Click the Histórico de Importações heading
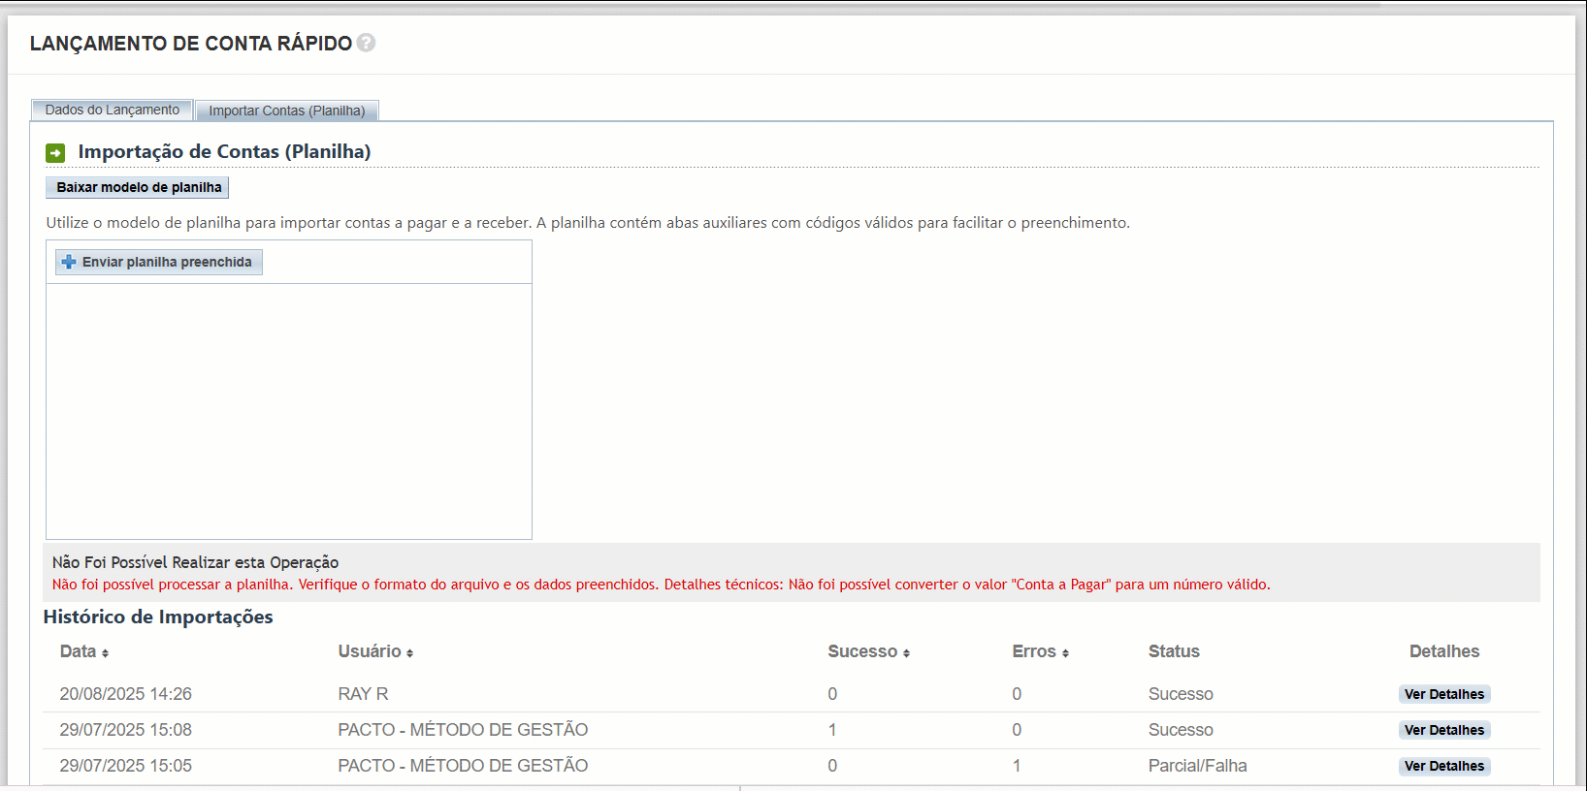Screen dimensions: 1587x791 (158, 617)
